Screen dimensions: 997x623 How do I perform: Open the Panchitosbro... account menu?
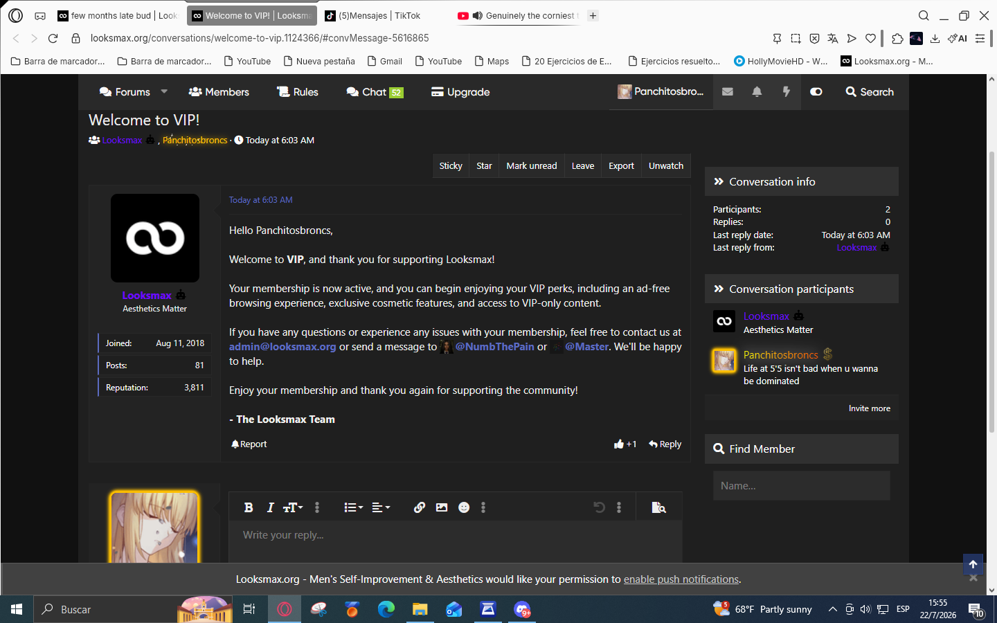661,91
